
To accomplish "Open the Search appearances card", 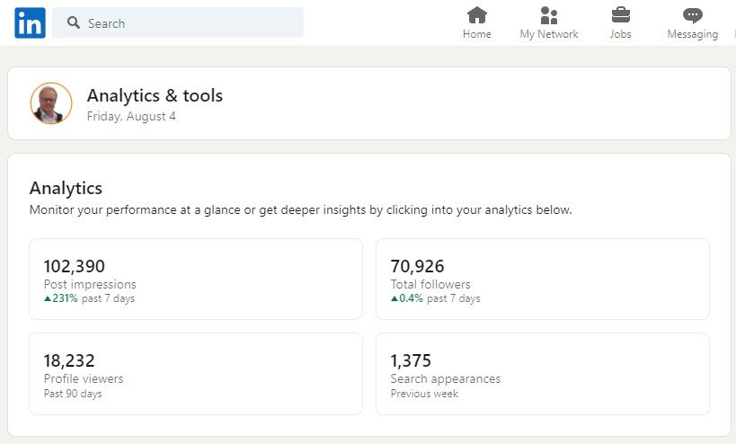I will coord(543,374).
